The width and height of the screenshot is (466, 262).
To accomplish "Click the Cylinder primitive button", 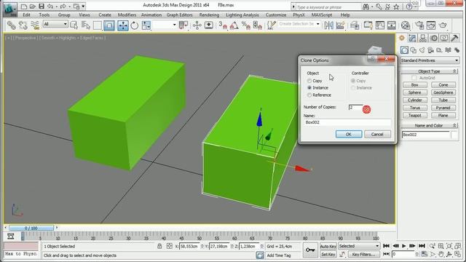I will (415, 100).
